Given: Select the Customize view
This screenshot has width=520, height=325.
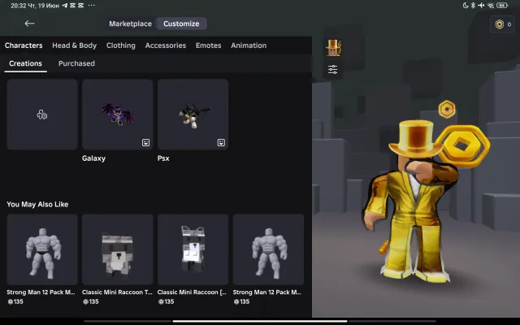Looking at the screenshot, I should click(181, 24).
